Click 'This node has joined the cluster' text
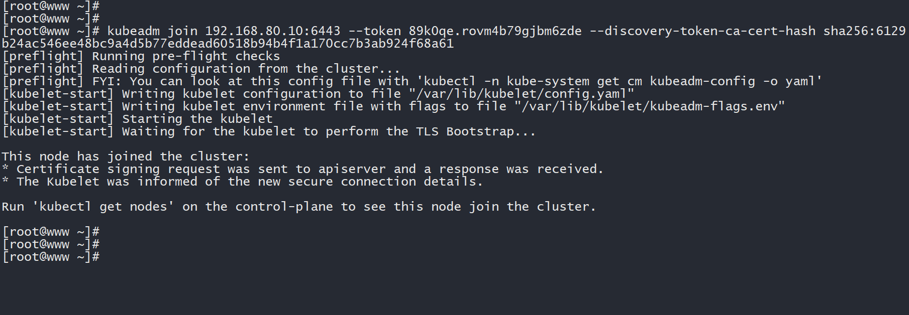Viewport: 909px width, 315px height. 125,156
